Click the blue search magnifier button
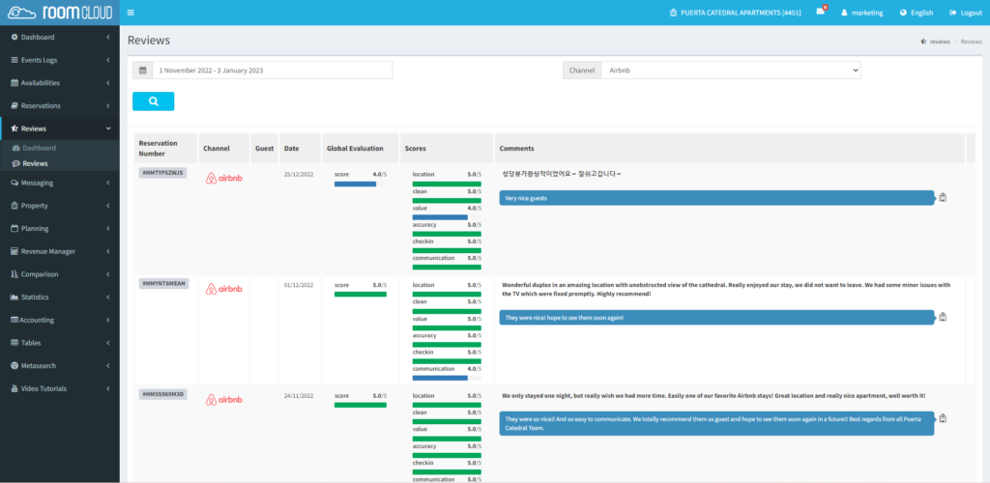The width and height of the screenshot is (990, 483). click(153, 101)
